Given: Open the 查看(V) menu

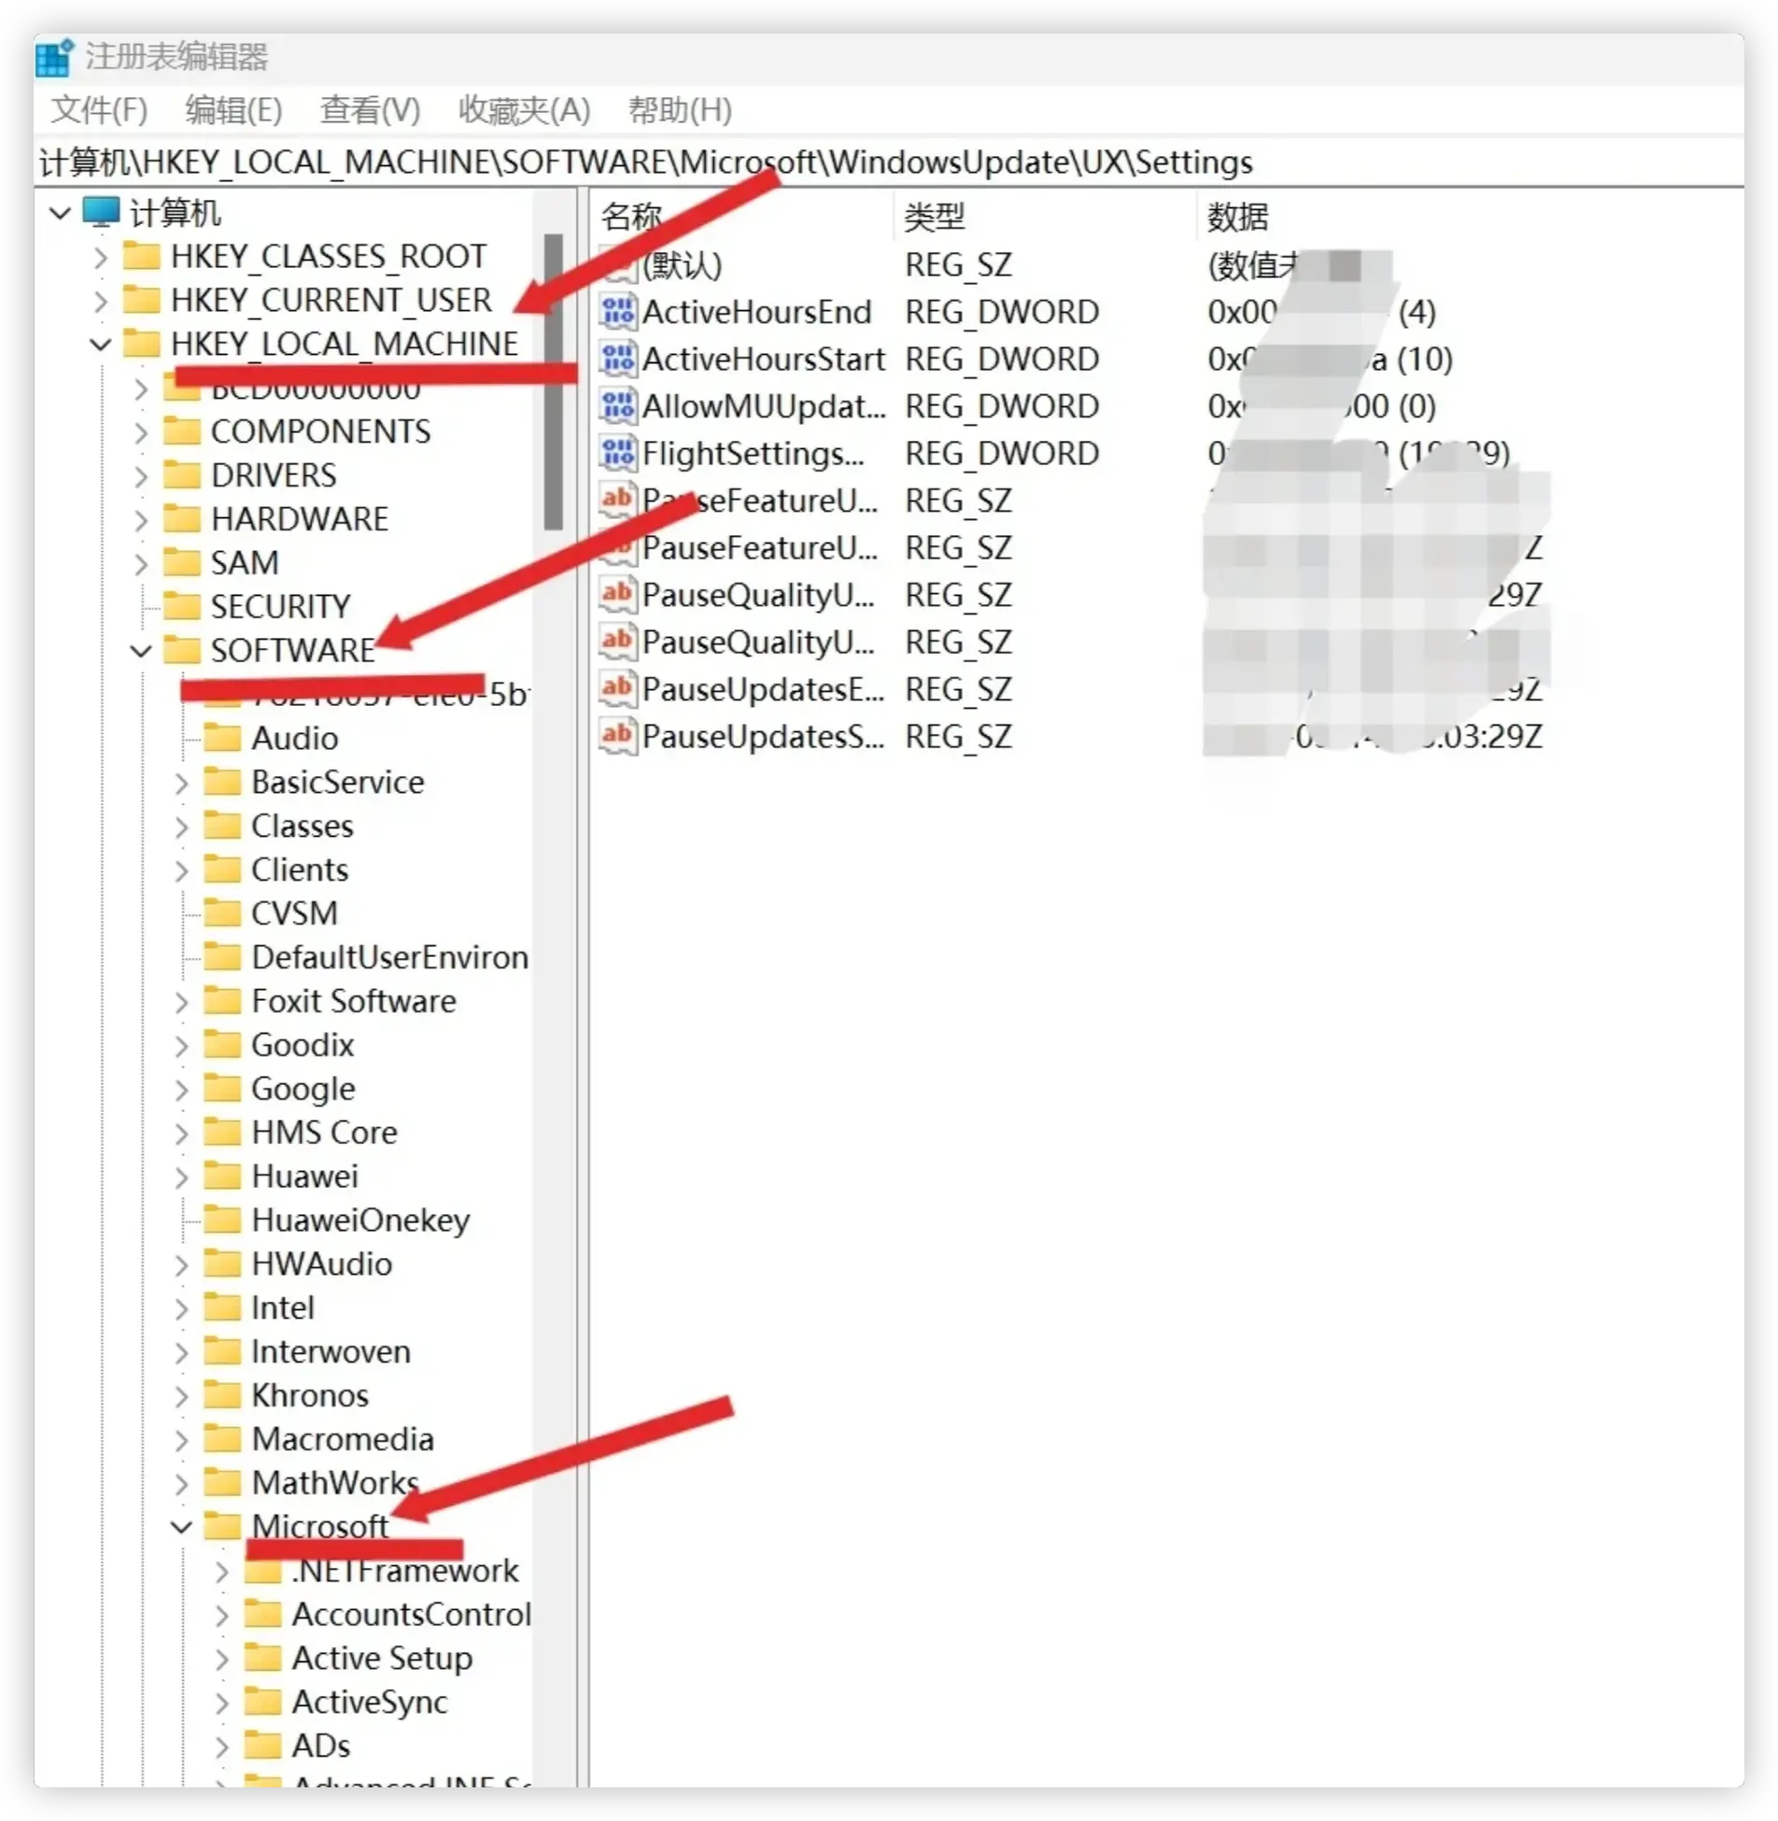Looking at the screenshot, I should coord(370,110).
